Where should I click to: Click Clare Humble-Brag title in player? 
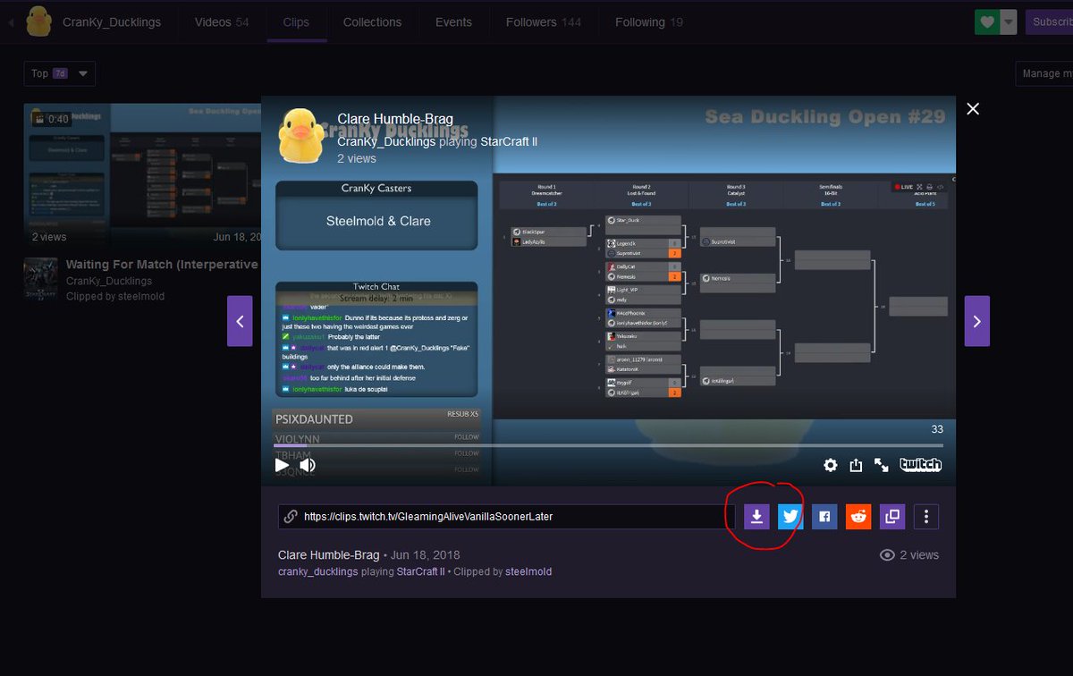point(395,119)
